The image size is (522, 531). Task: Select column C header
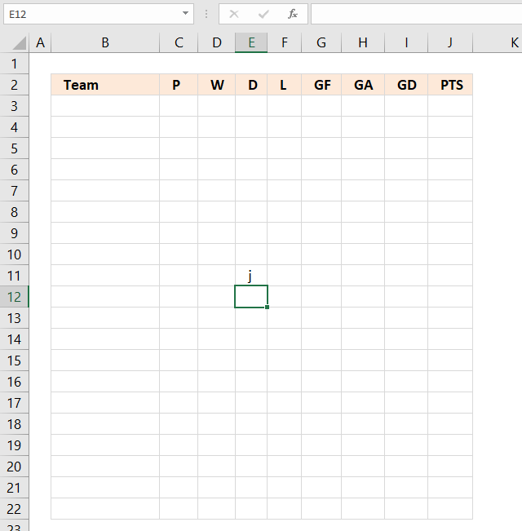click(179, 42)
